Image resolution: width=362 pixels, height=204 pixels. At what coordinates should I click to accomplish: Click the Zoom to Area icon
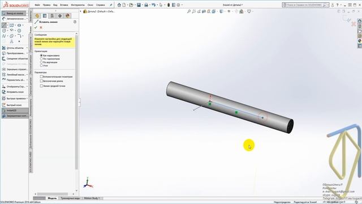pos(194,11)
